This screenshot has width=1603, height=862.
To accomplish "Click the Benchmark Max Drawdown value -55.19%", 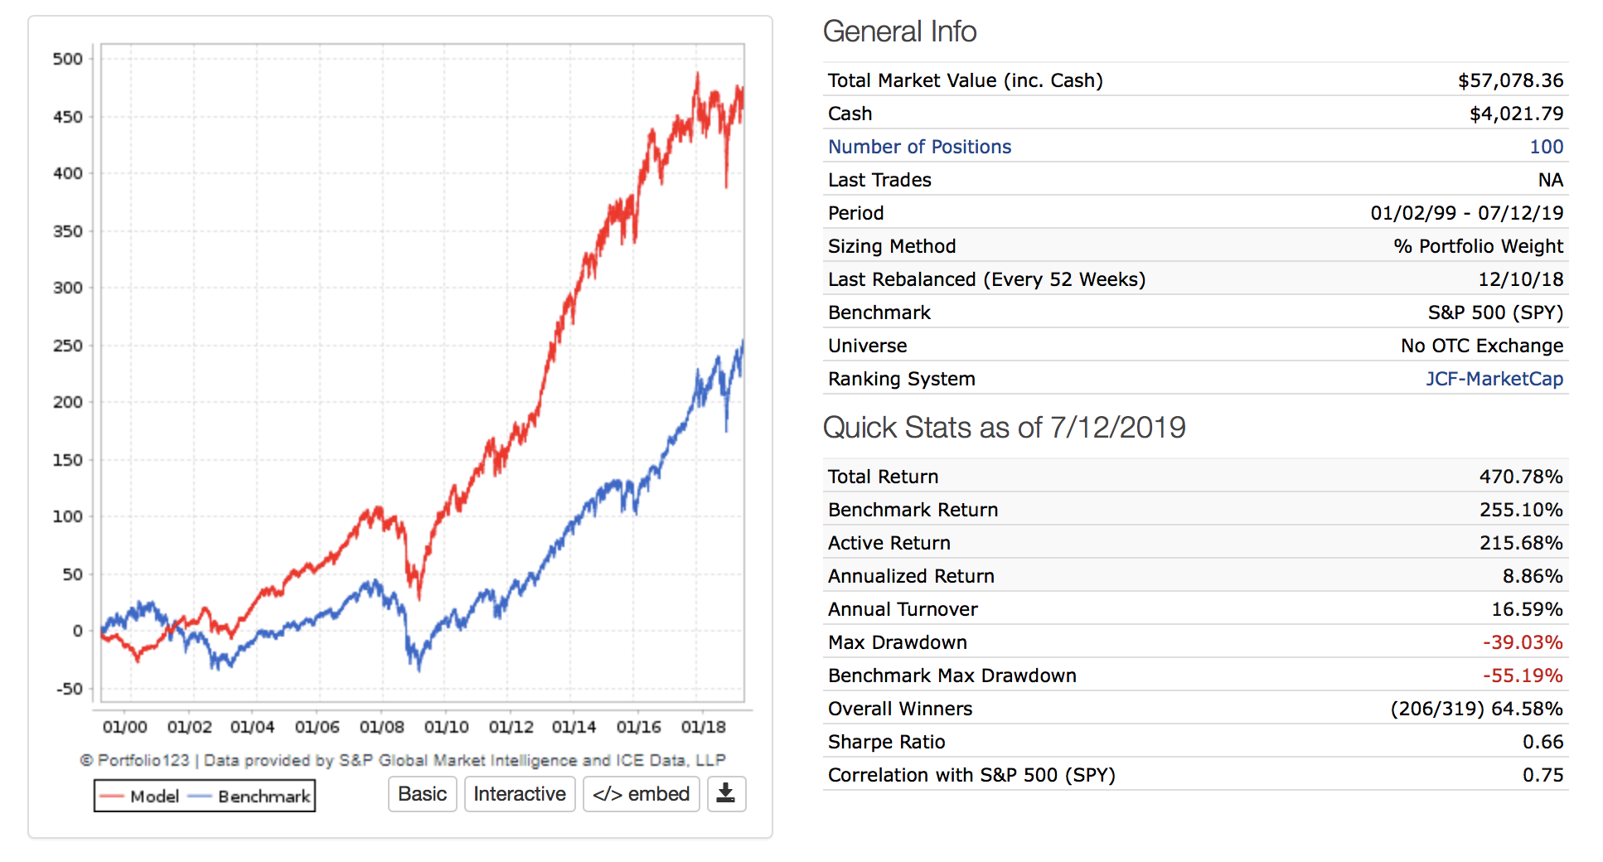I will [x=1523, y=676].
